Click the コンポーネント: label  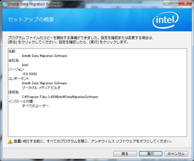point(19,79)
